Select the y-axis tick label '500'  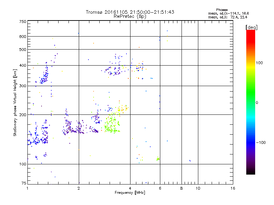[23, 50]
